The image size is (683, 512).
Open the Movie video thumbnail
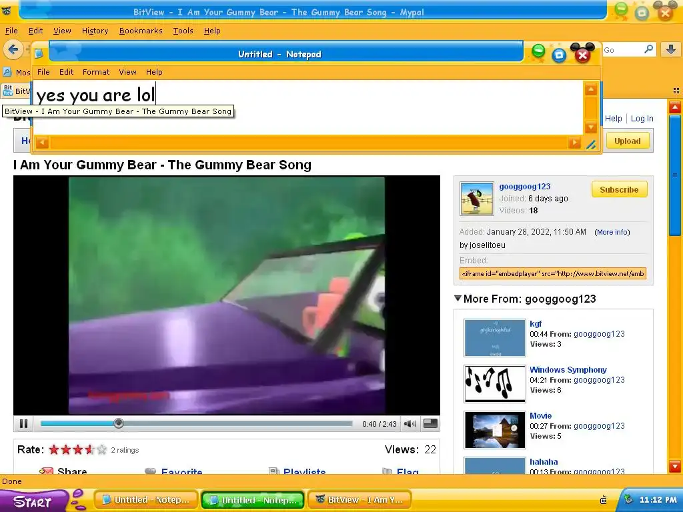coord(495,430)
